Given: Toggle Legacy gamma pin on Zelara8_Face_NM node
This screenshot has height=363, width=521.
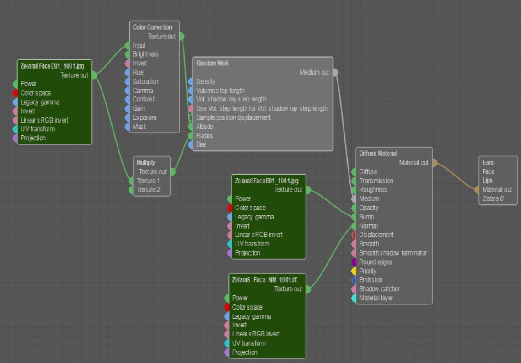Looking at the screenshot, I should pyautogui.click(x=227, y=316).
